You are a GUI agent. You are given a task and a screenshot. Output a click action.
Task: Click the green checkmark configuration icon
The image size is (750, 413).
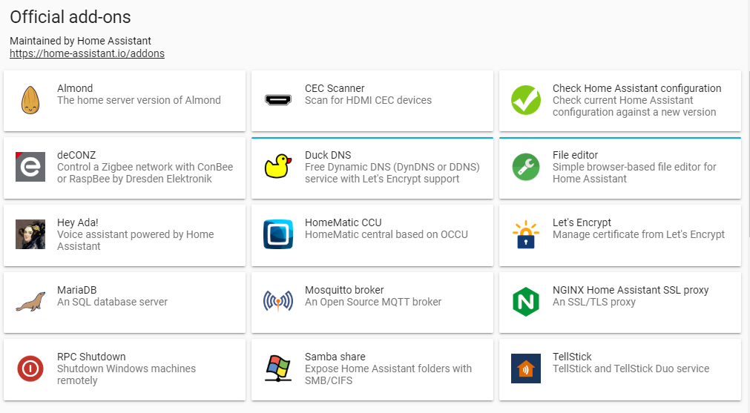coord(526,100)
